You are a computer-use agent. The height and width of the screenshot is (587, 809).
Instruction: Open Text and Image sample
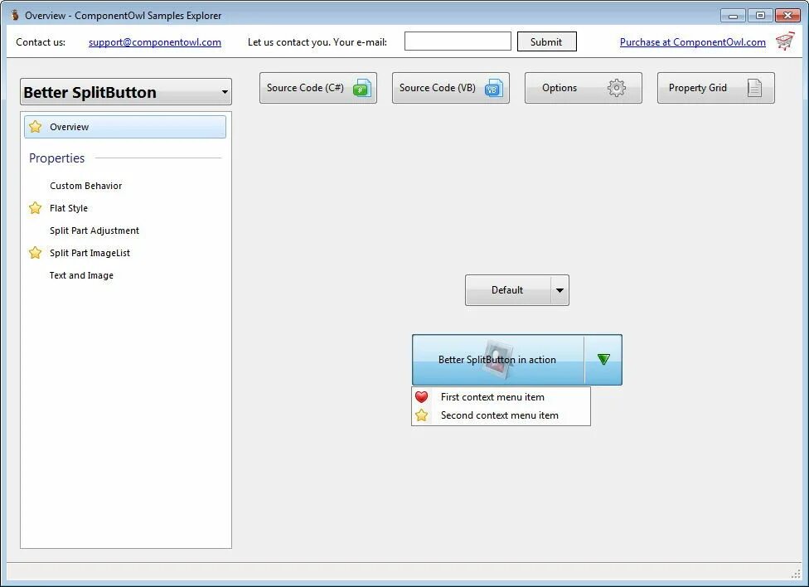tap(81, 275)
